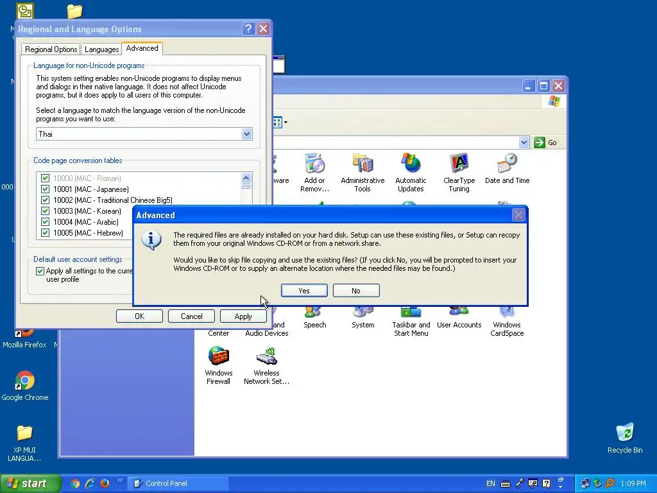
Task: Open Wireless Network Setup Wizard icon
Action: [266, 365]
